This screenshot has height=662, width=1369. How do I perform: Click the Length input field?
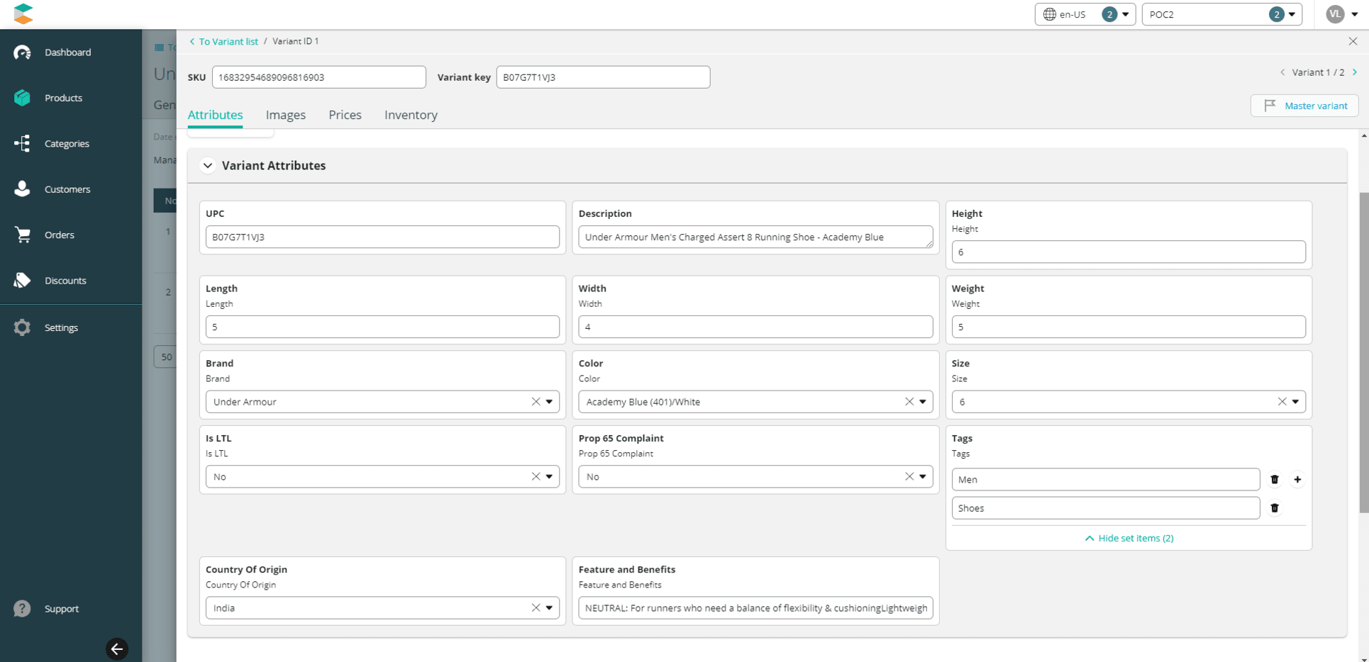[382, 327]
